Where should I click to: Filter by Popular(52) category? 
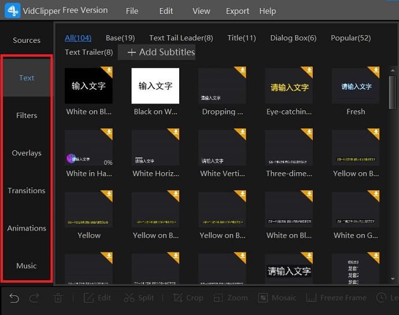[350, 38]
